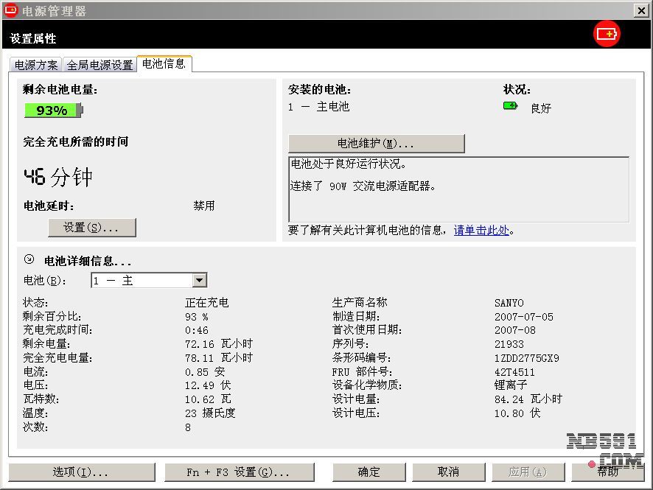Open 帮助 help button
The image size is (653, 490).
tap(607, 472)
